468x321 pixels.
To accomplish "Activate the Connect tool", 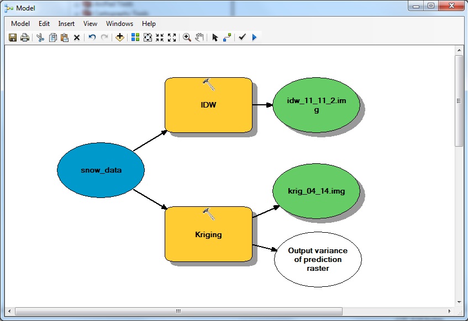I will (227, 38).
